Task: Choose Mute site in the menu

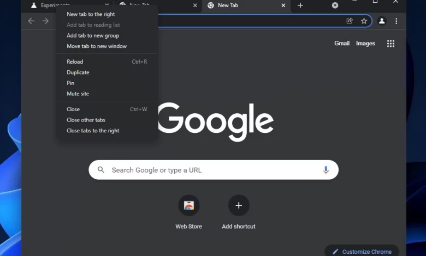Action: tap(107, 94)
